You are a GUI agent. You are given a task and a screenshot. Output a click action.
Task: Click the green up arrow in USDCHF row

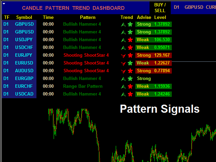click(x=124, y=48)
